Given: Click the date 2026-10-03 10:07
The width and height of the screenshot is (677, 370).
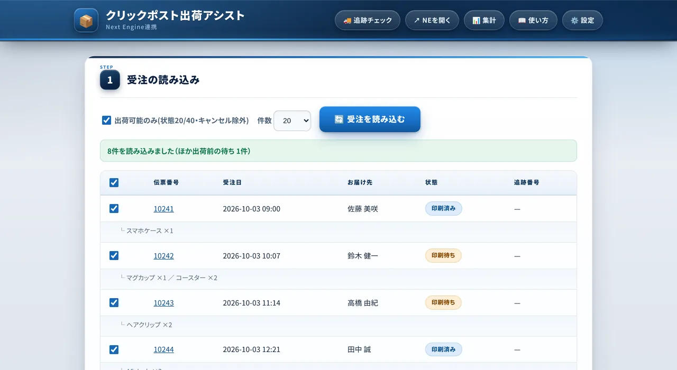Looking at the screenshot, I should point(251,256).
